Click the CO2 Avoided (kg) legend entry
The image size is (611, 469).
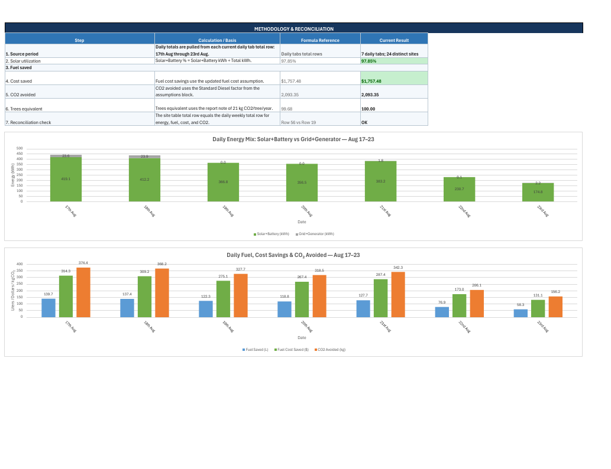330,350
